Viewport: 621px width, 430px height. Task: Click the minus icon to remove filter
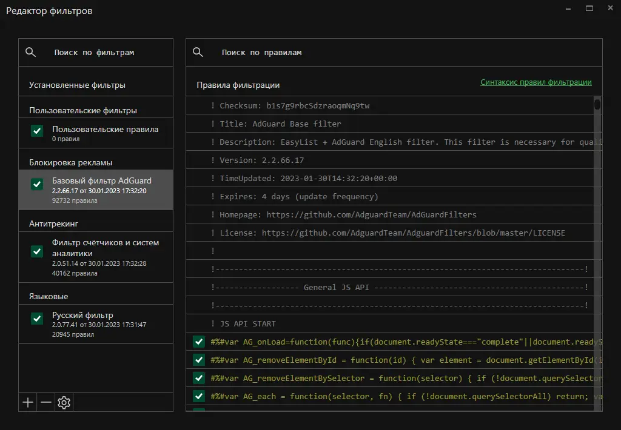click(46, 402)
